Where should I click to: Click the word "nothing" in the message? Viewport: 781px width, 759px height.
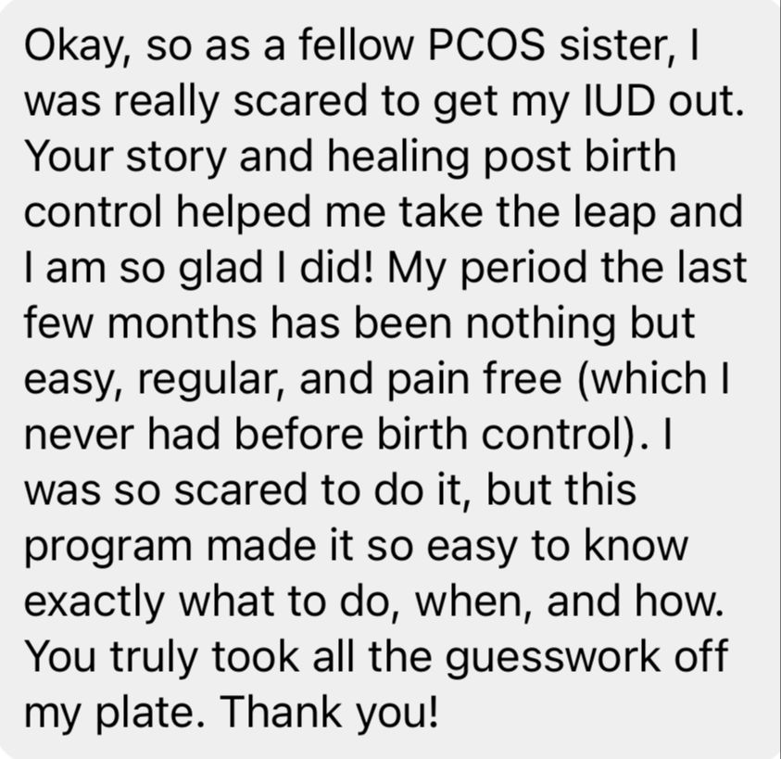(540, 326)
